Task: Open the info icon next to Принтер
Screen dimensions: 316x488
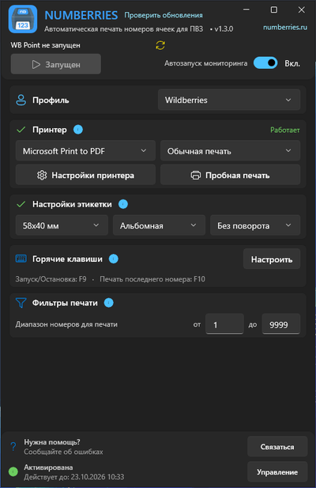Action: 78,130
